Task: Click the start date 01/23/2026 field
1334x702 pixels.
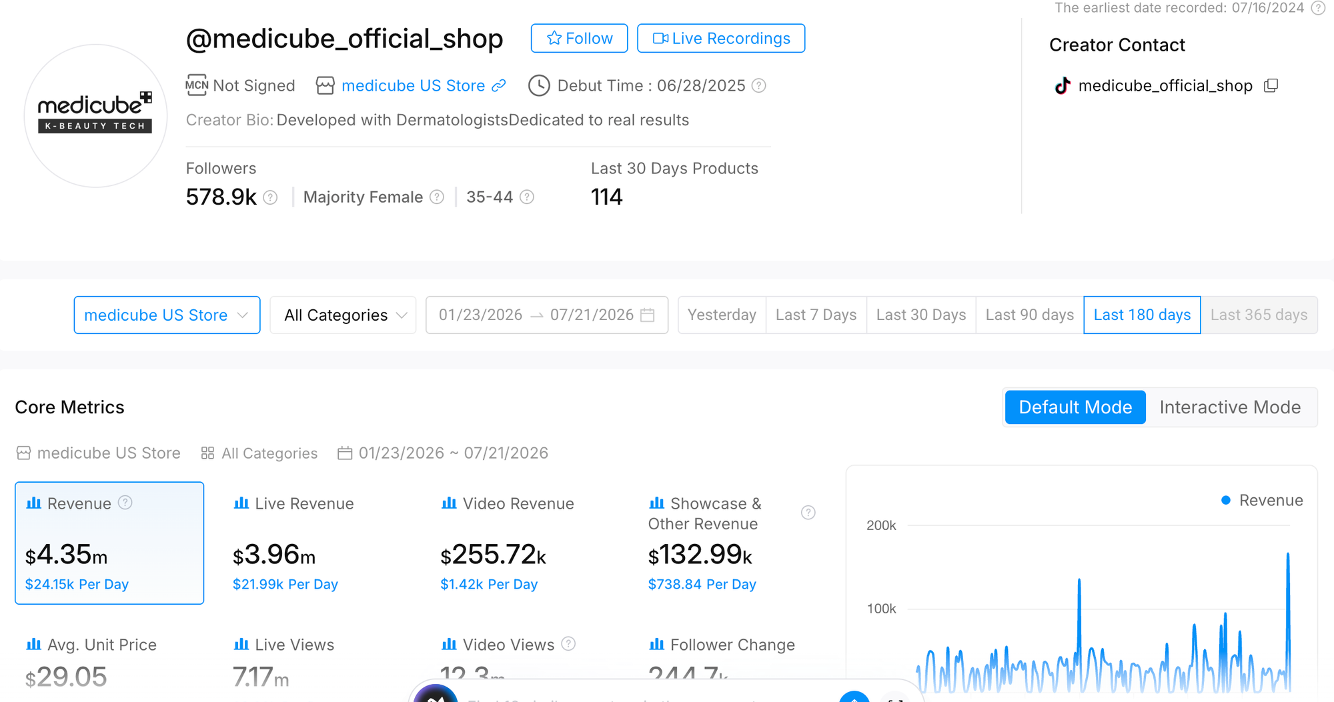Action: tap(480, 315)
